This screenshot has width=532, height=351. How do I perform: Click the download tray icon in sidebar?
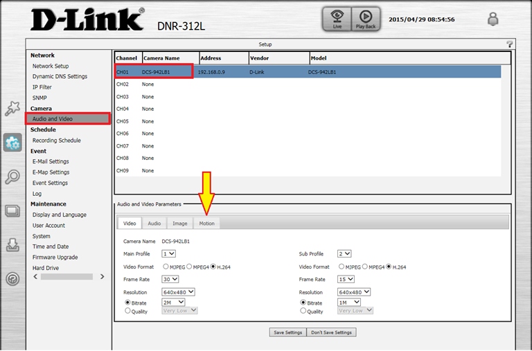12,244
